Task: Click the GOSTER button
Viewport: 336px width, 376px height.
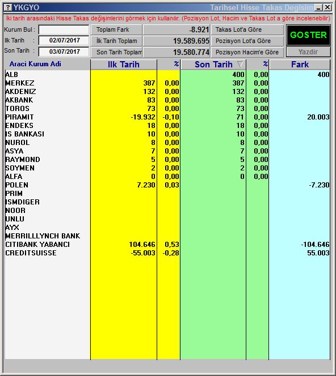Action: (x=308, y=35)
